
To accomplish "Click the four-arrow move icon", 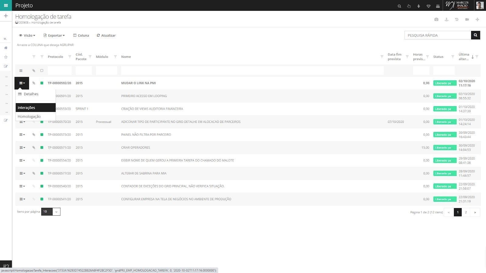I will (x=477, y=19).
